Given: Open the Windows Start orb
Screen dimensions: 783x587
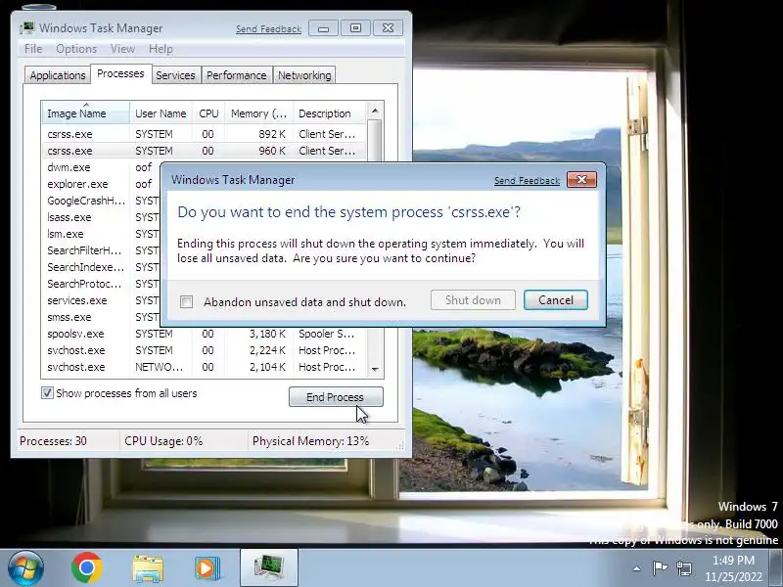Looking at the screenshot, I should coord(26,567).
